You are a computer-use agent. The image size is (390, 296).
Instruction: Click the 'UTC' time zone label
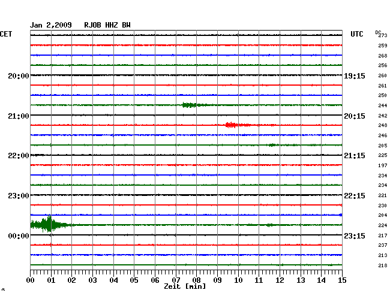pyautogui.click(x=356, y=34)
